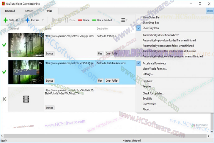Click Browse button for Softpedia test.mp4 task
The image size is (214, 143).
tap(50, 54)
